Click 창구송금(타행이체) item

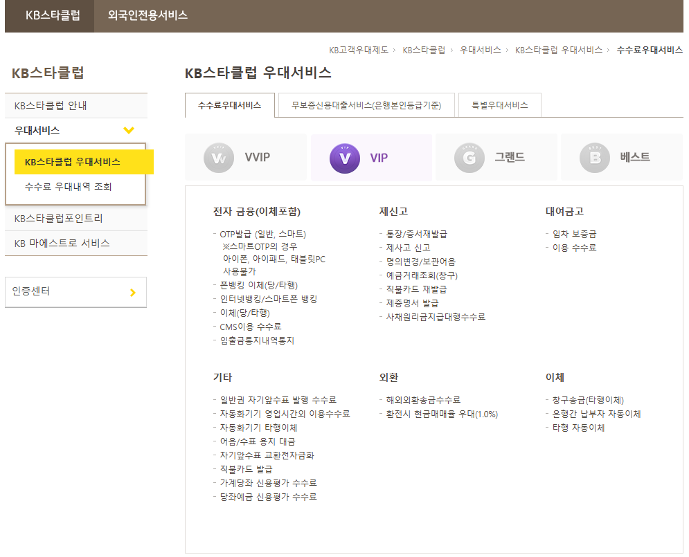588,401
